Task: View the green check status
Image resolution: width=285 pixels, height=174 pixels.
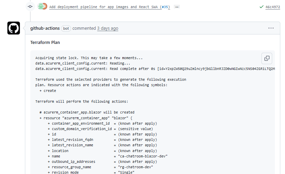Action: point(261,7)
